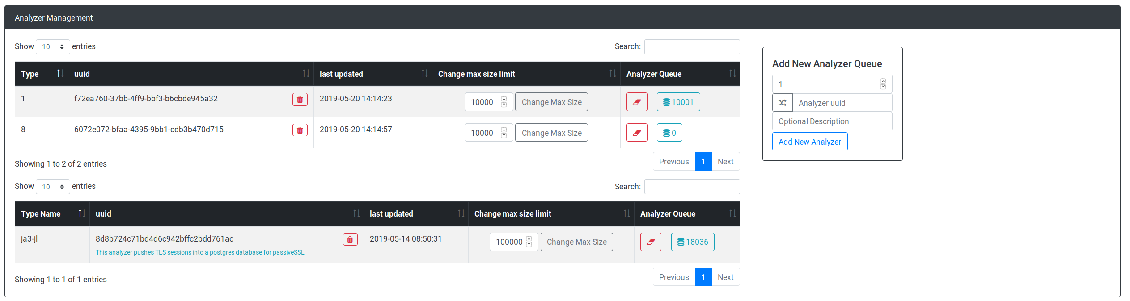Open the second table's entries-per-page dropdown
The image size is (1130, 301).
tap(53, 187)
